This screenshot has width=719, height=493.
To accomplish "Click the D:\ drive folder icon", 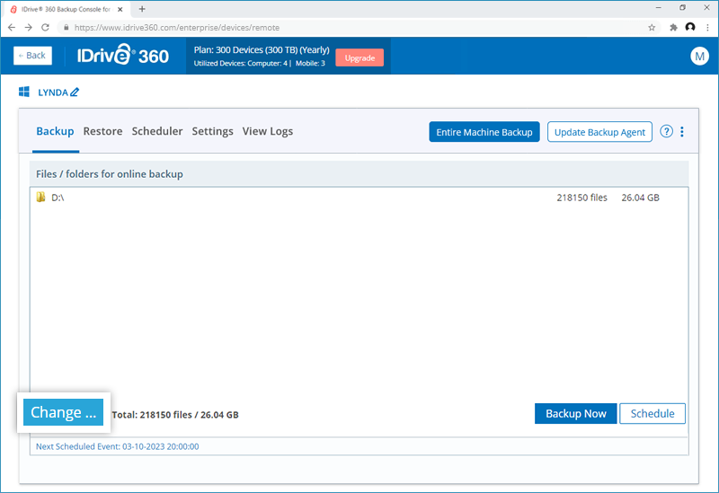I will click(40, 197).
